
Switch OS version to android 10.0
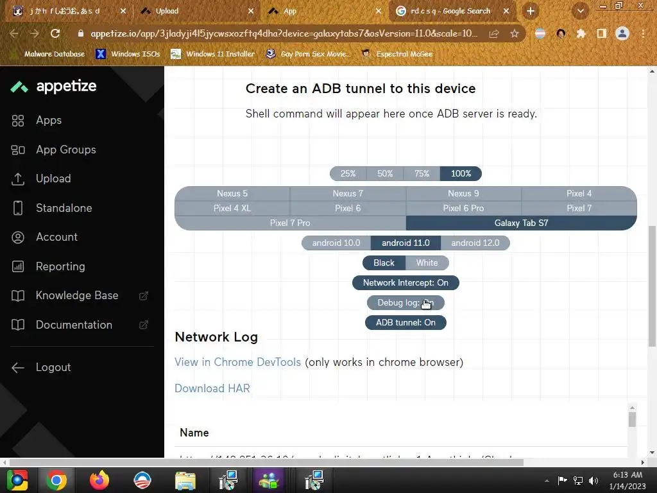tap(336, 243)
